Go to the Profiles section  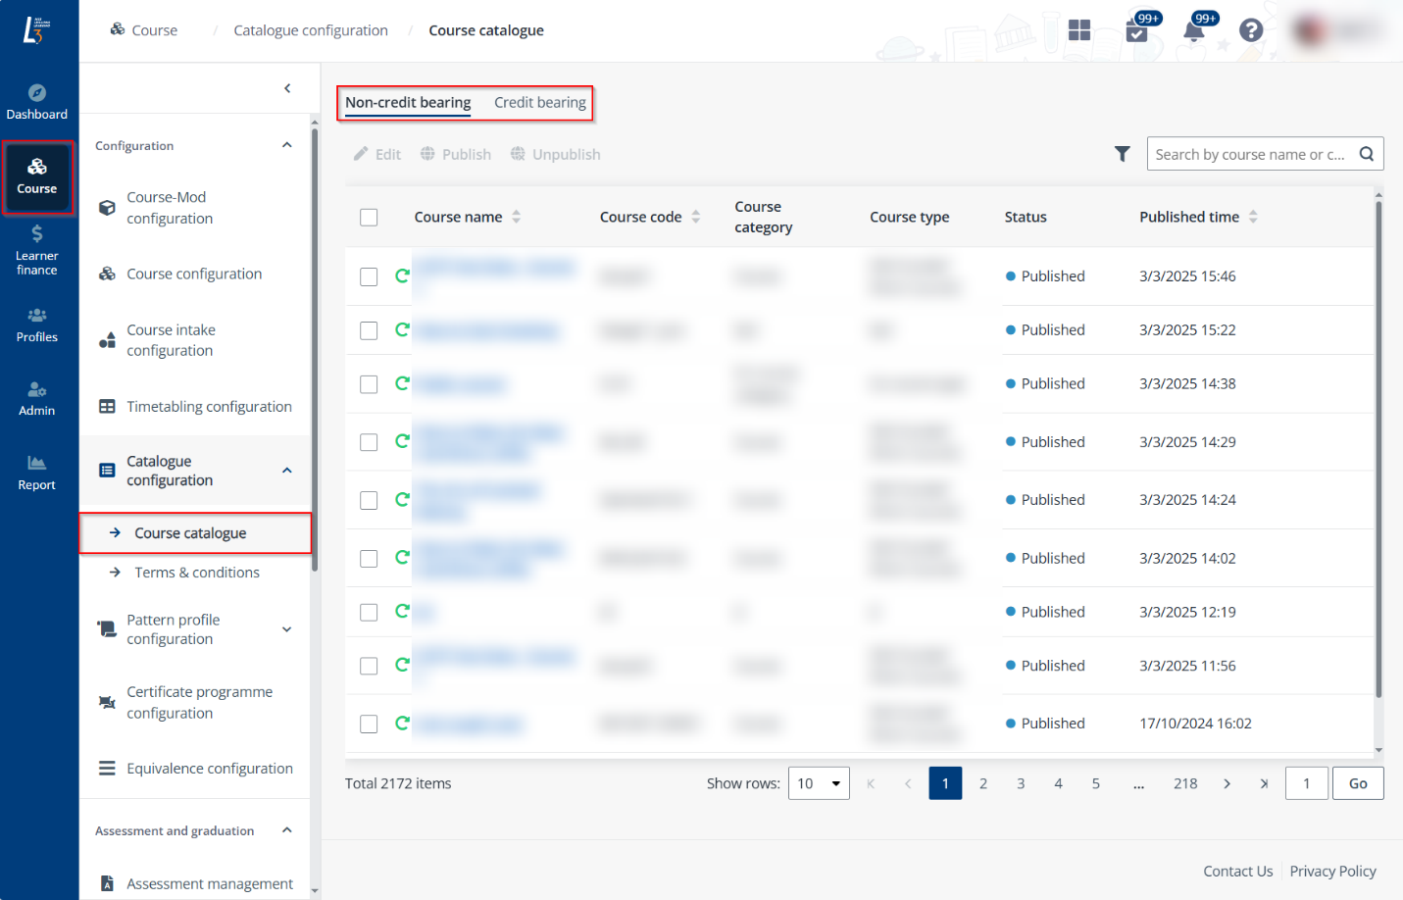coord(36,325)
